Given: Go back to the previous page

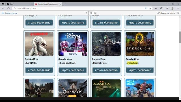Looking at the screenshot, I should pos(3,8).
